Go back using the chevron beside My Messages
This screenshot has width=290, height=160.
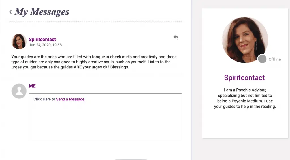(x=10, y=12)
